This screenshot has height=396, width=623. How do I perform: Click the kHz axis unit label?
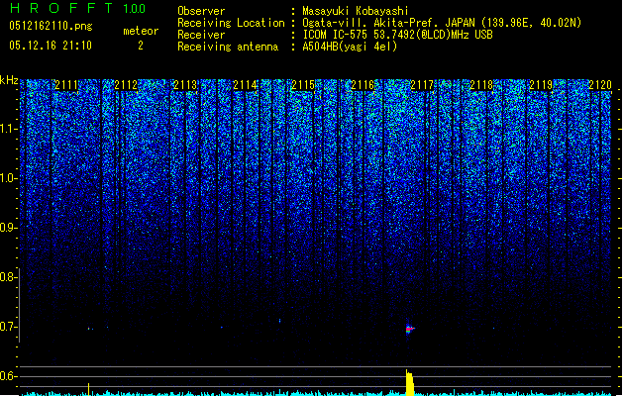pyautogui.click(x=9, y=80)
